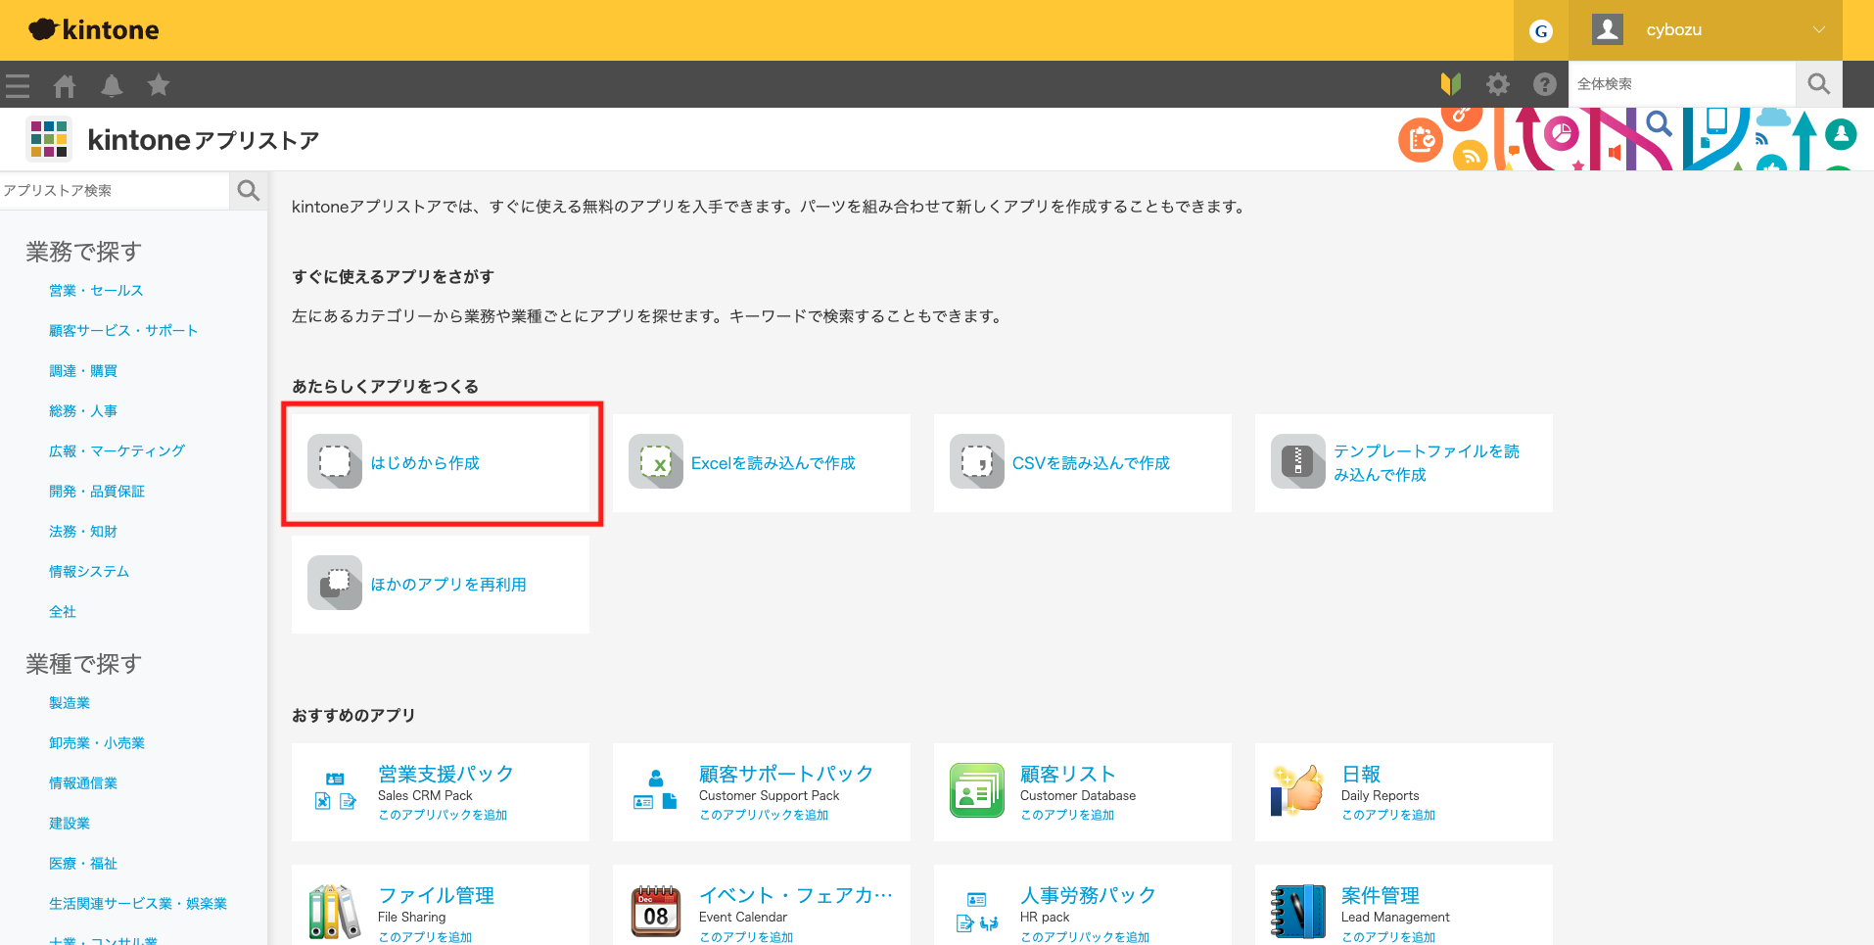
Task: Click the Excel import app icon
Action: click(656, 461)
